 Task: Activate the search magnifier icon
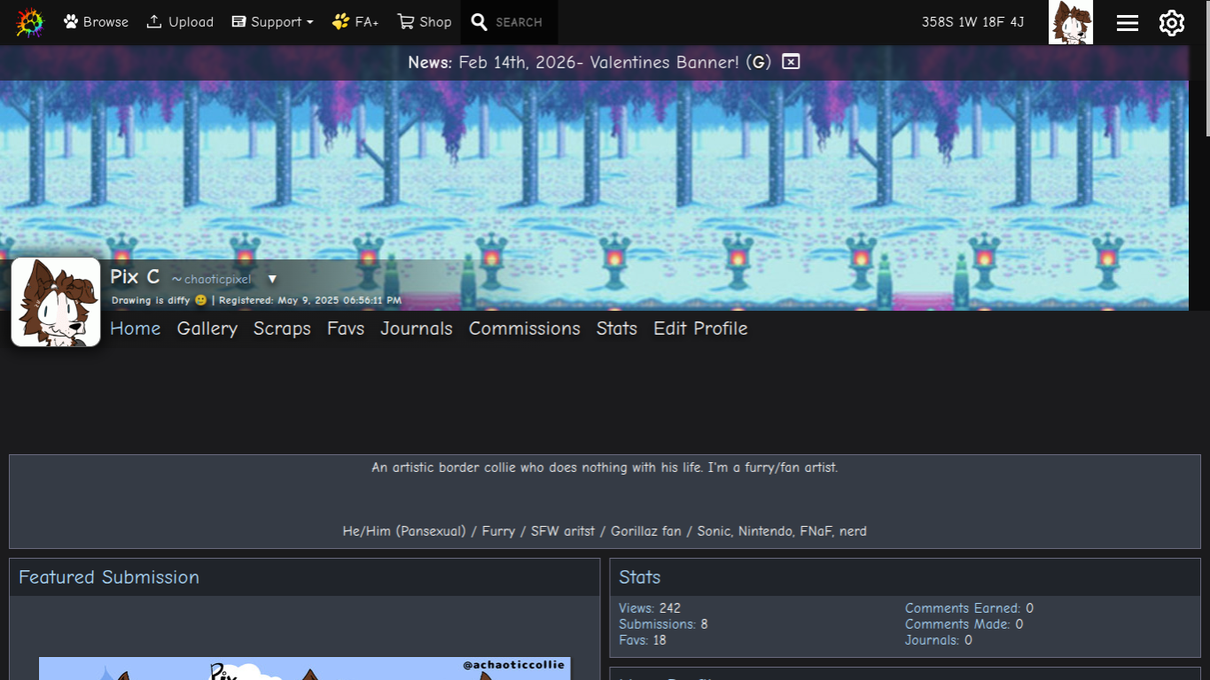[479, 21]
